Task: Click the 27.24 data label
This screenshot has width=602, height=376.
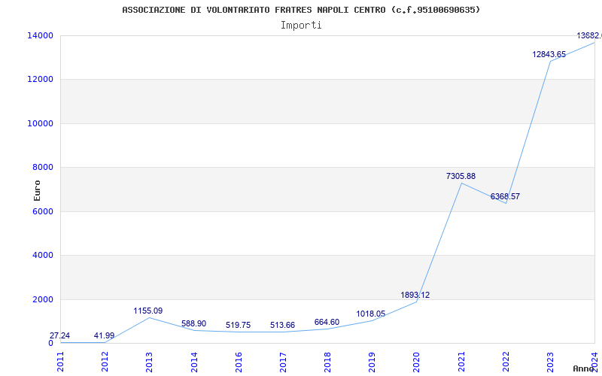Action: tap(60, 335)
